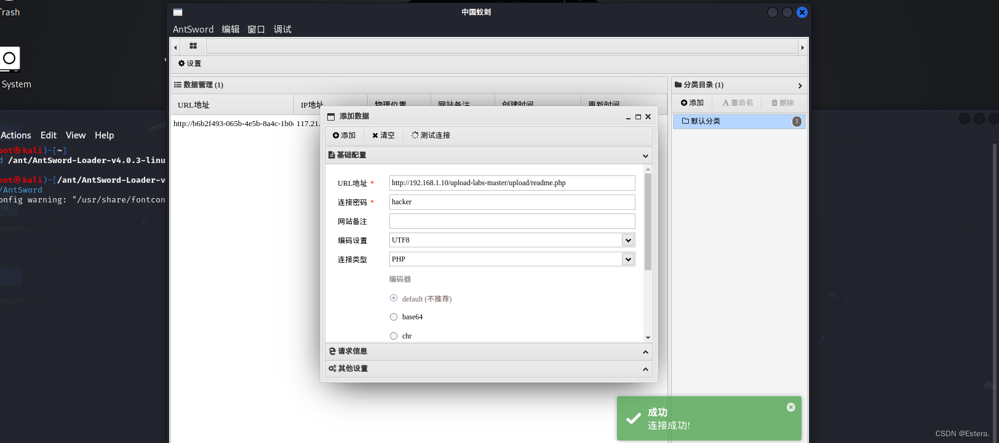Collapse the 分类目录 panel chevron

point(800,86)
